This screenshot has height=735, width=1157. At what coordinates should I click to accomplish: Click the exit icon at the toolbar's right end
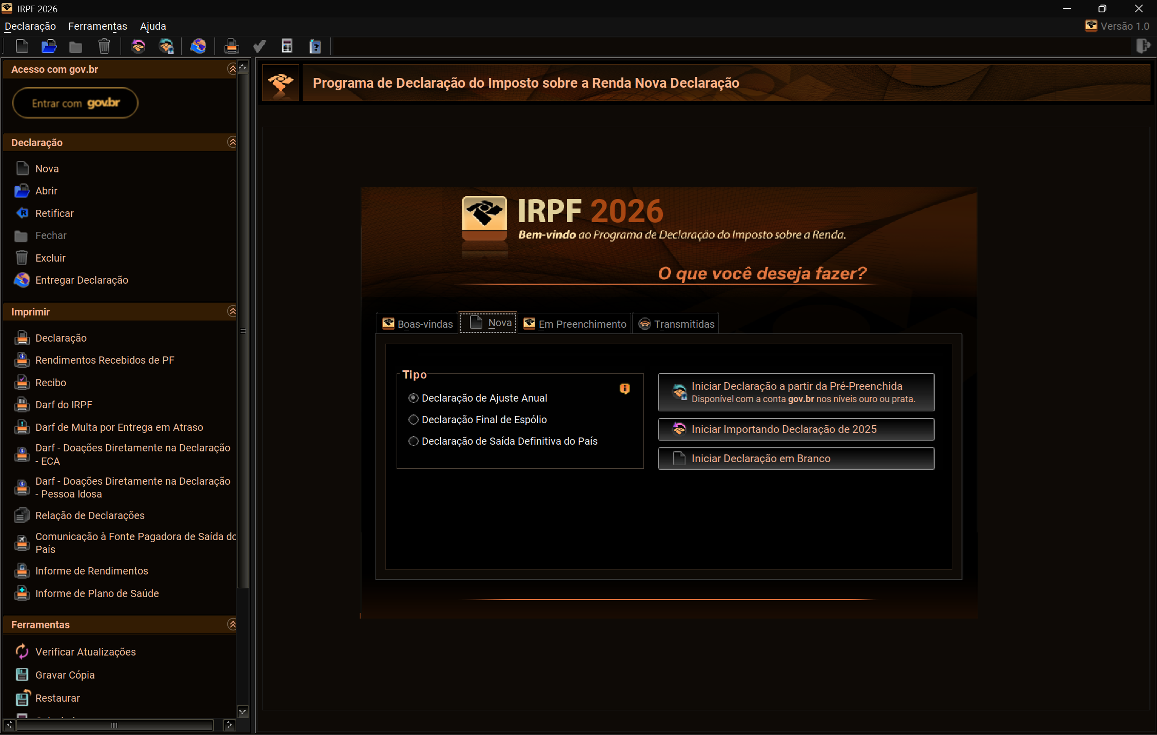pos(1144,46)
